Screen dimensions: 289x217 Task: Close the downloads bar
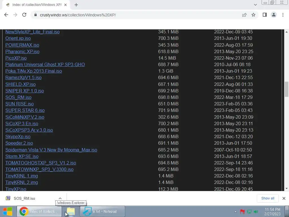point(284,198)
